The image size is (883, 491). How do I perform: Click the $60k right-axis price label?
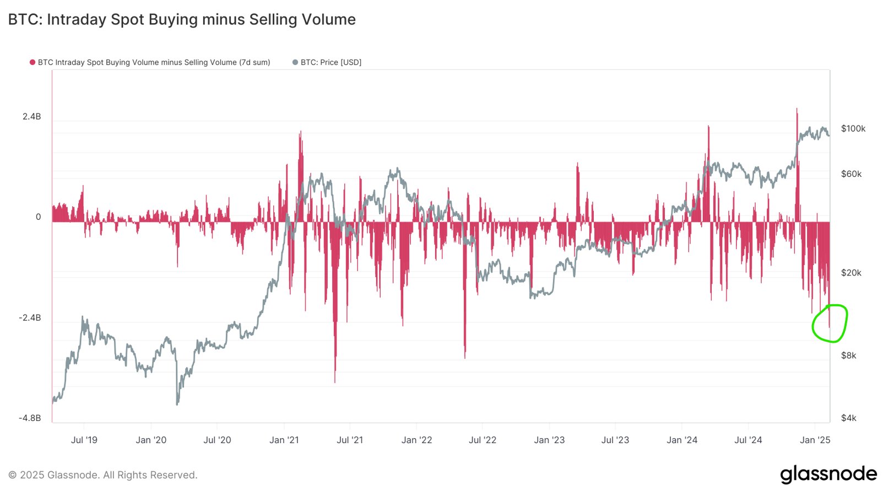(851, 174)
